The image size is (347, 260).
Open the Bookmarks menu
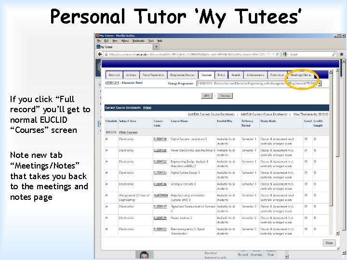click(x=138, y=40)
